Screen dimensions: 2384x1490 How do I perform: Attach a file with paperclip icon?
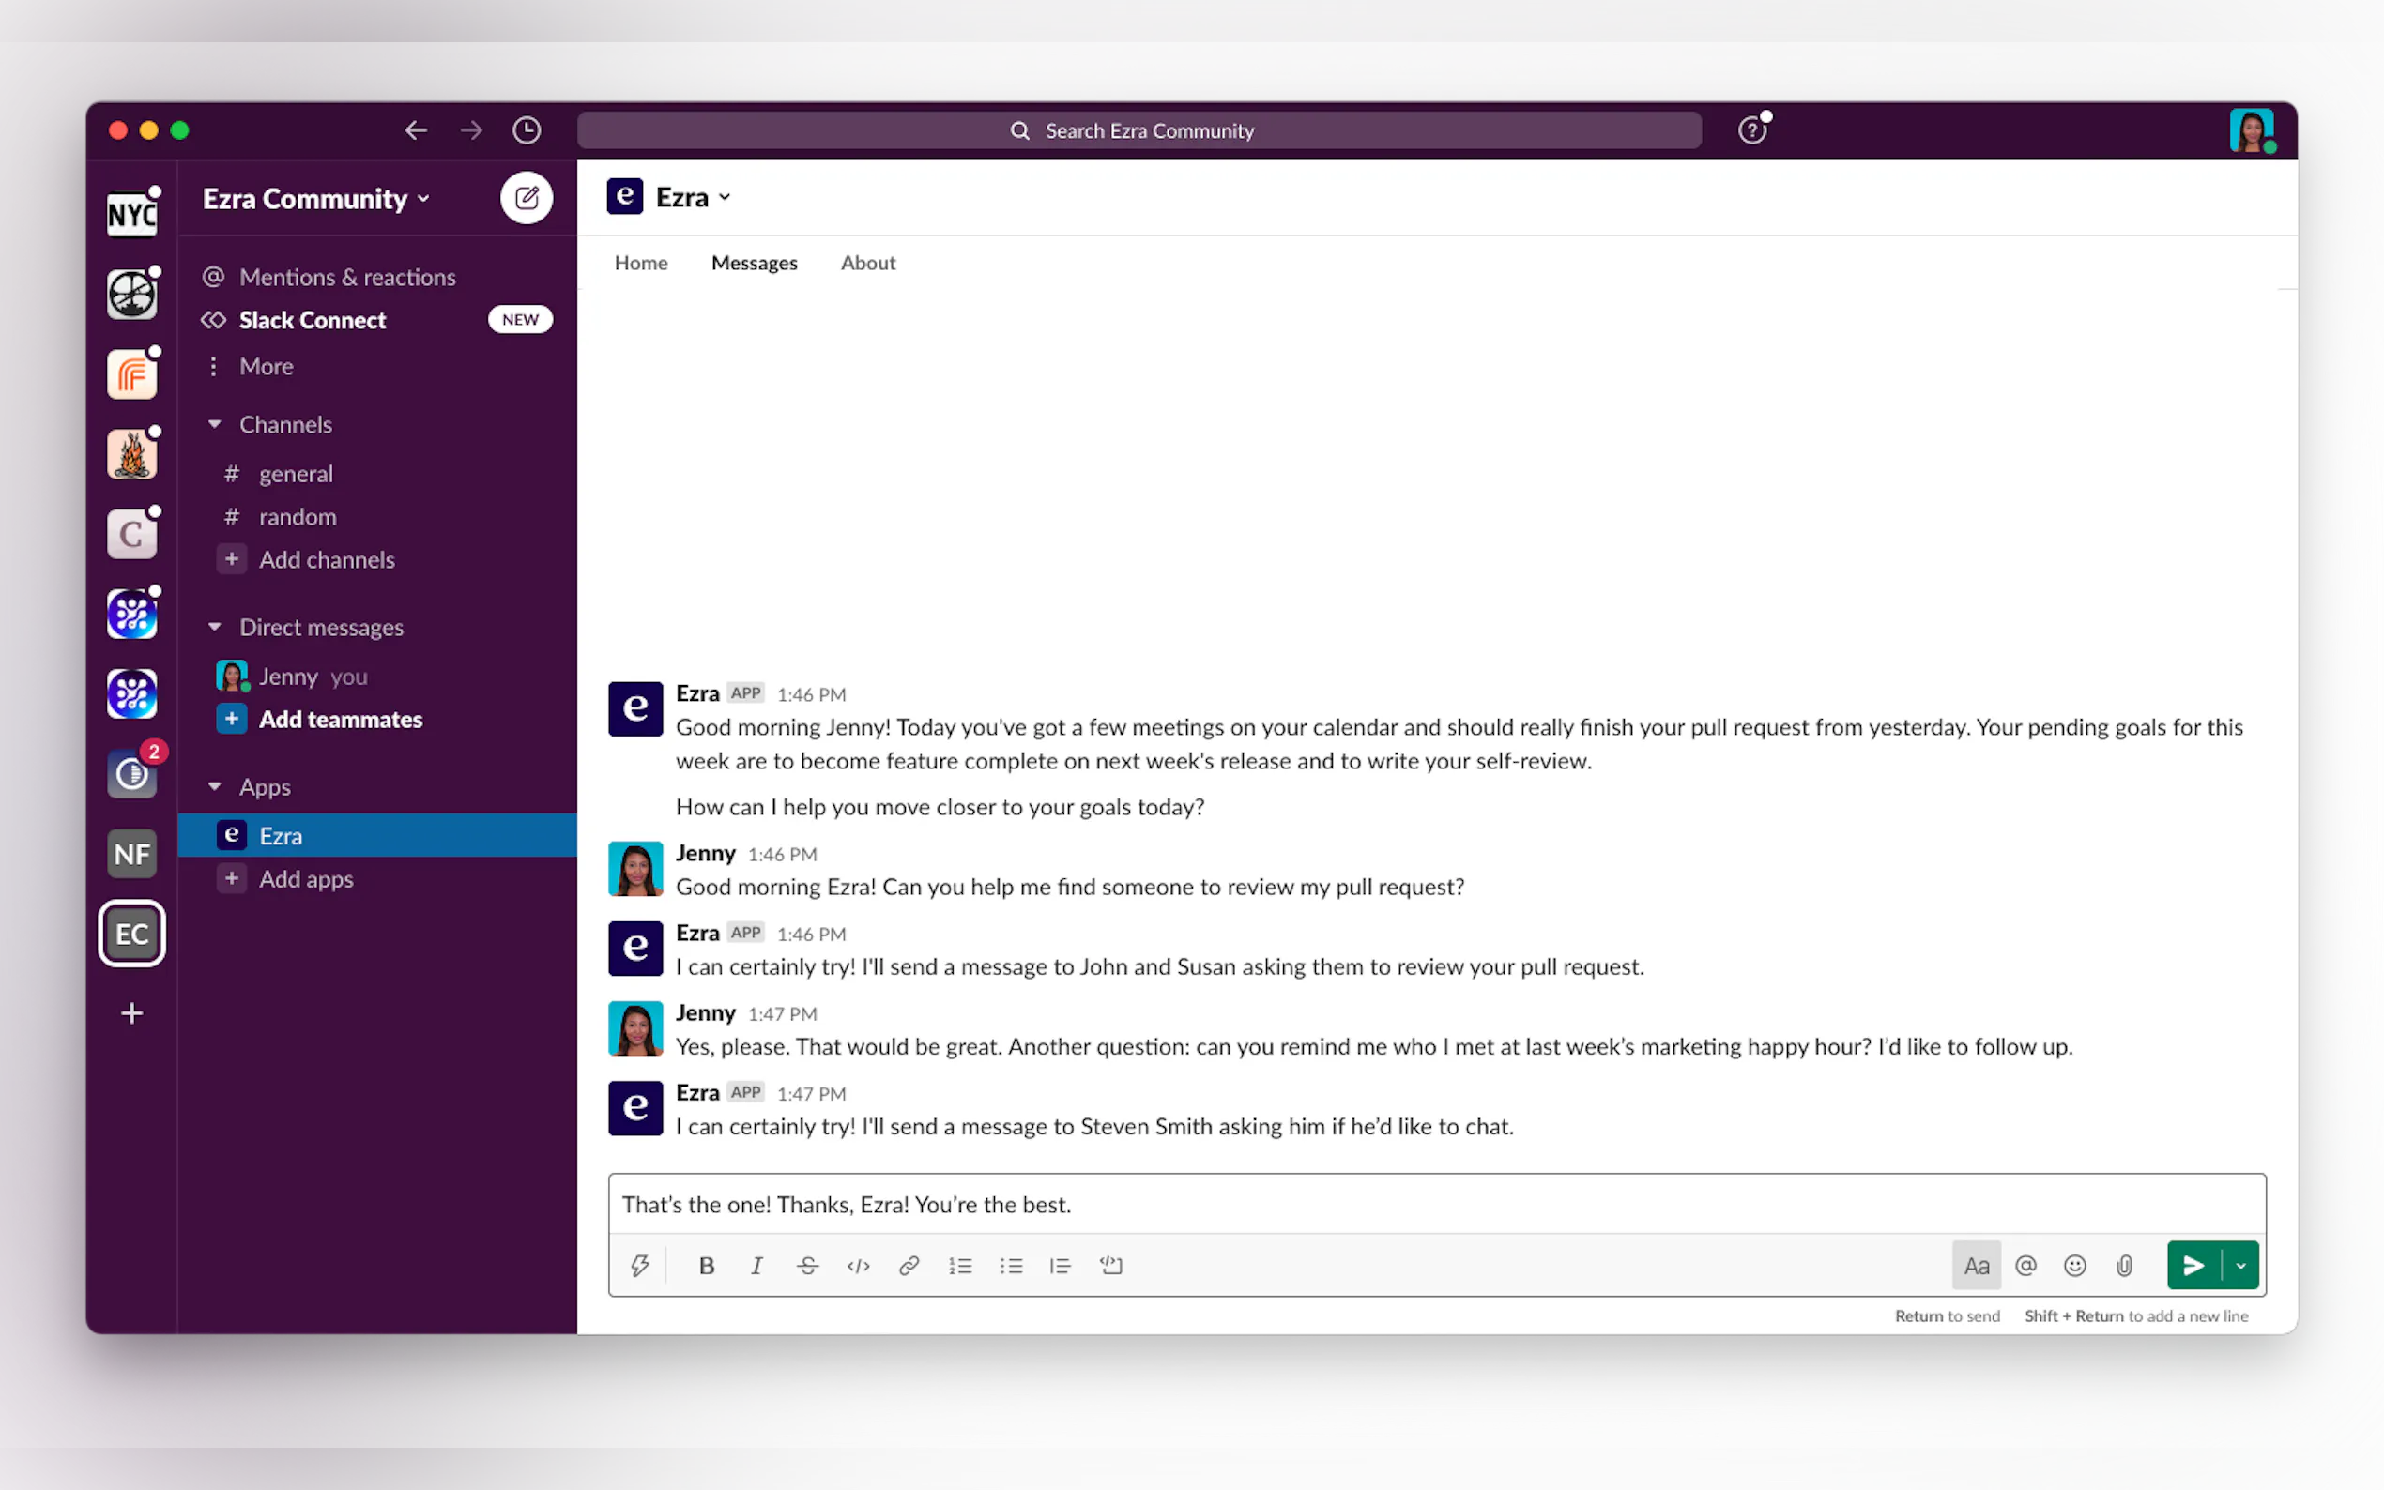tap(2124, 1266)
